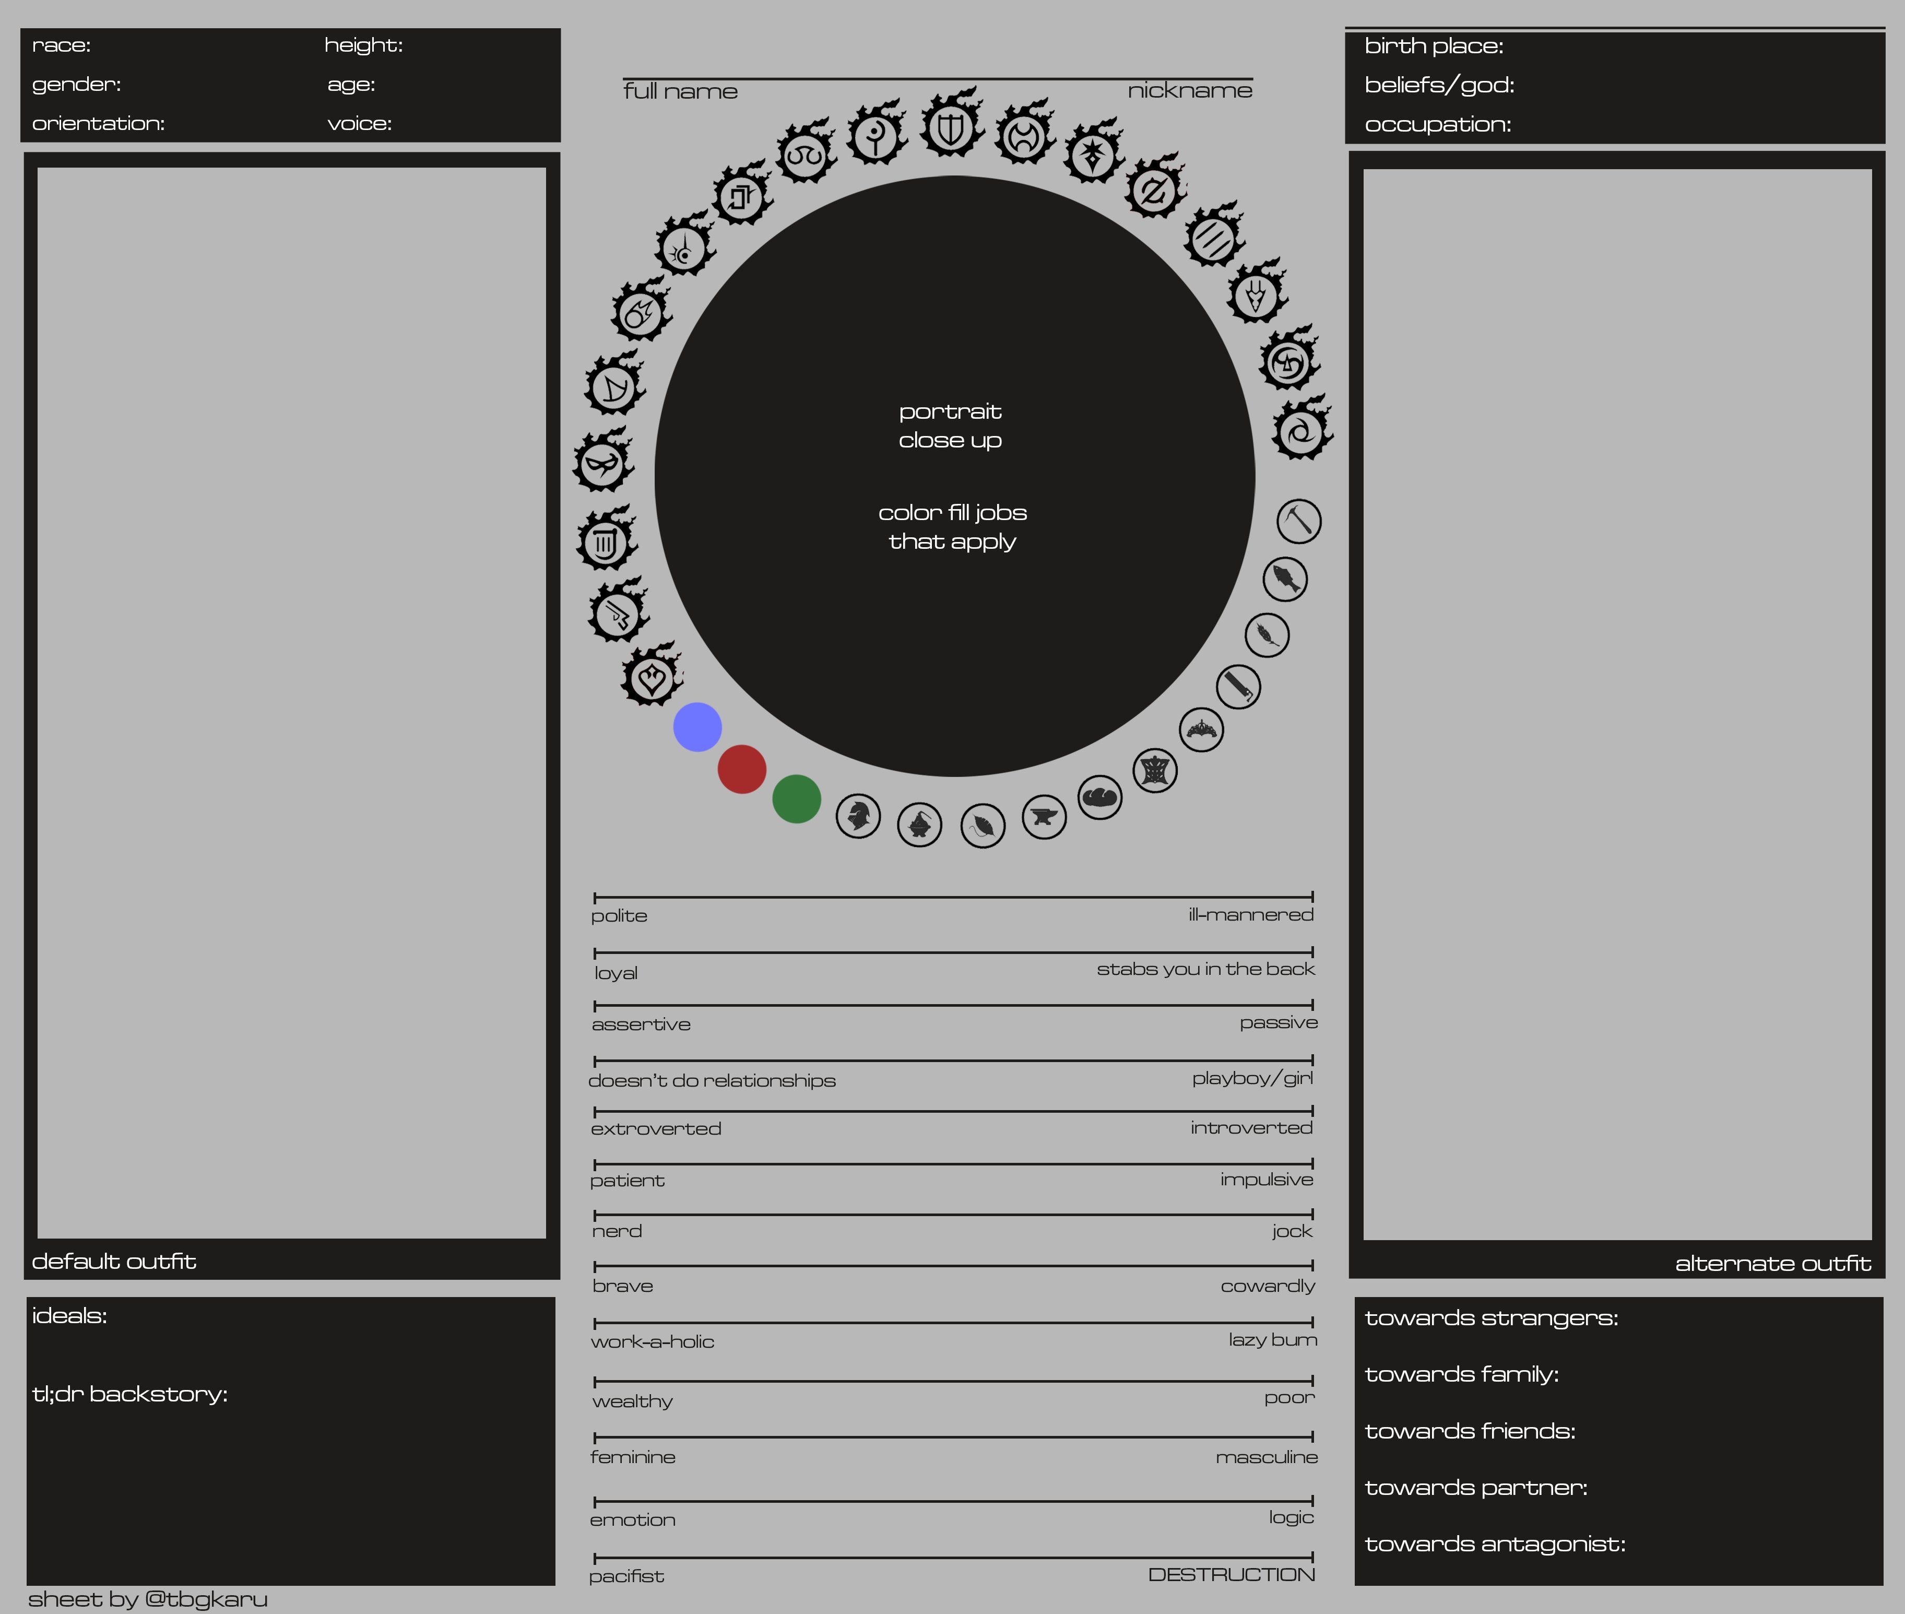Viewport: 1905px width, 1614px height.
Task: Select the leaf class icon
Action: click(x=983, y=826)
